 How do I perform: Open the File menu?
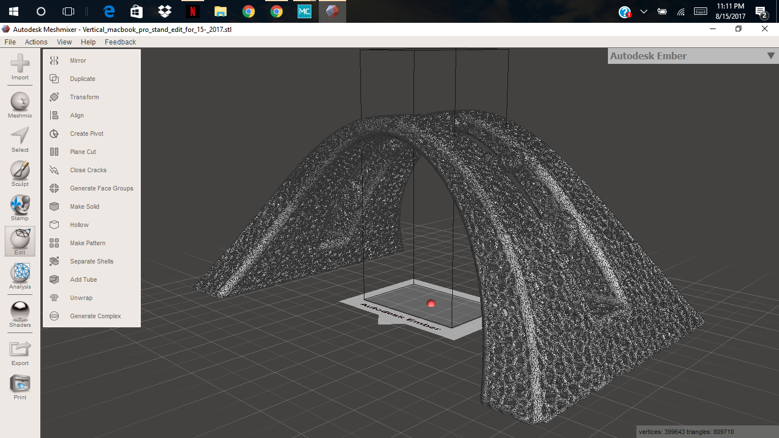click(10, 42)
